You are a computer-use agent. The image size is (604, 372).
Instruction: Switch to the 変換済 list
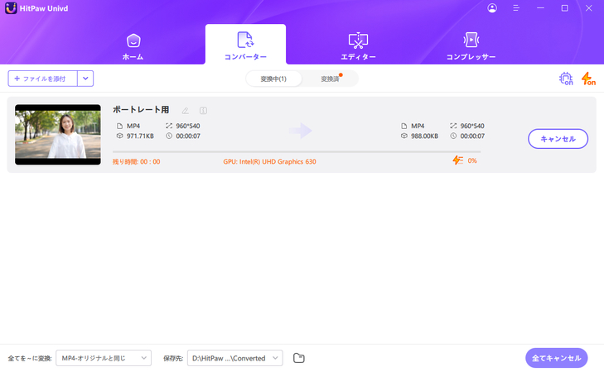pos(330,79)
